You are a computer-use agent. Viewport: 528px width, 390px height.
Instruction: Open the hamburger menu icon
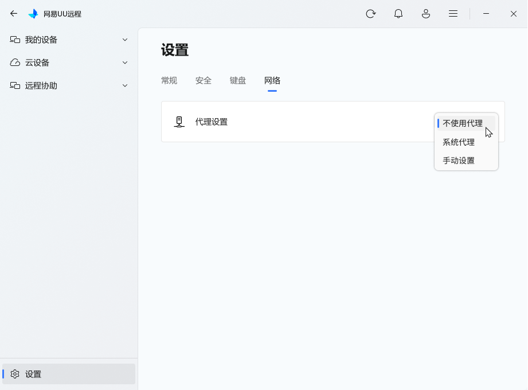point(453,14)
